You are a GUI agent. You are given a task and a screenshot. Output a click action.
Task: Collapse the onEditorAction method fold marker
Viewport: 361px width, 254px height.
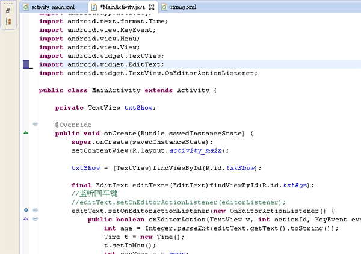[35, 218]
